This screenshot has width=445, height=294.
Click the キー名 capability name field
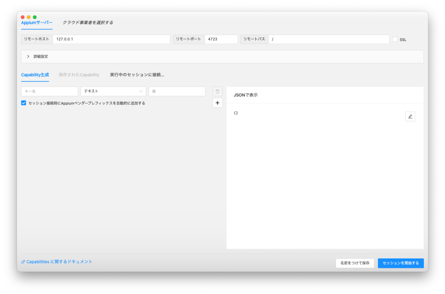tap(50, 91)
